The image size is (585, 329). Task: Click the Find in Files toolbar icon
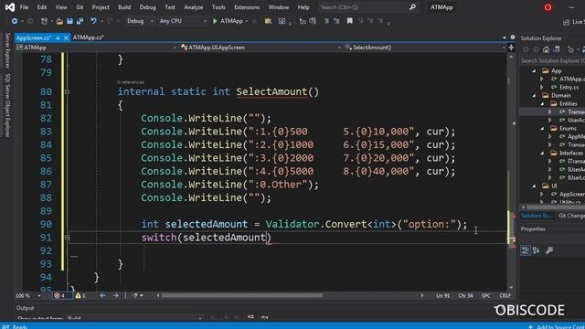268,21
